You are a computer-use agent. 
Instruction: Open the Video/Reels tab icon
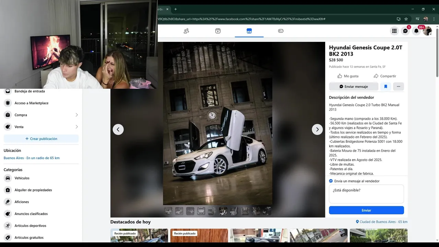point(218,31)
